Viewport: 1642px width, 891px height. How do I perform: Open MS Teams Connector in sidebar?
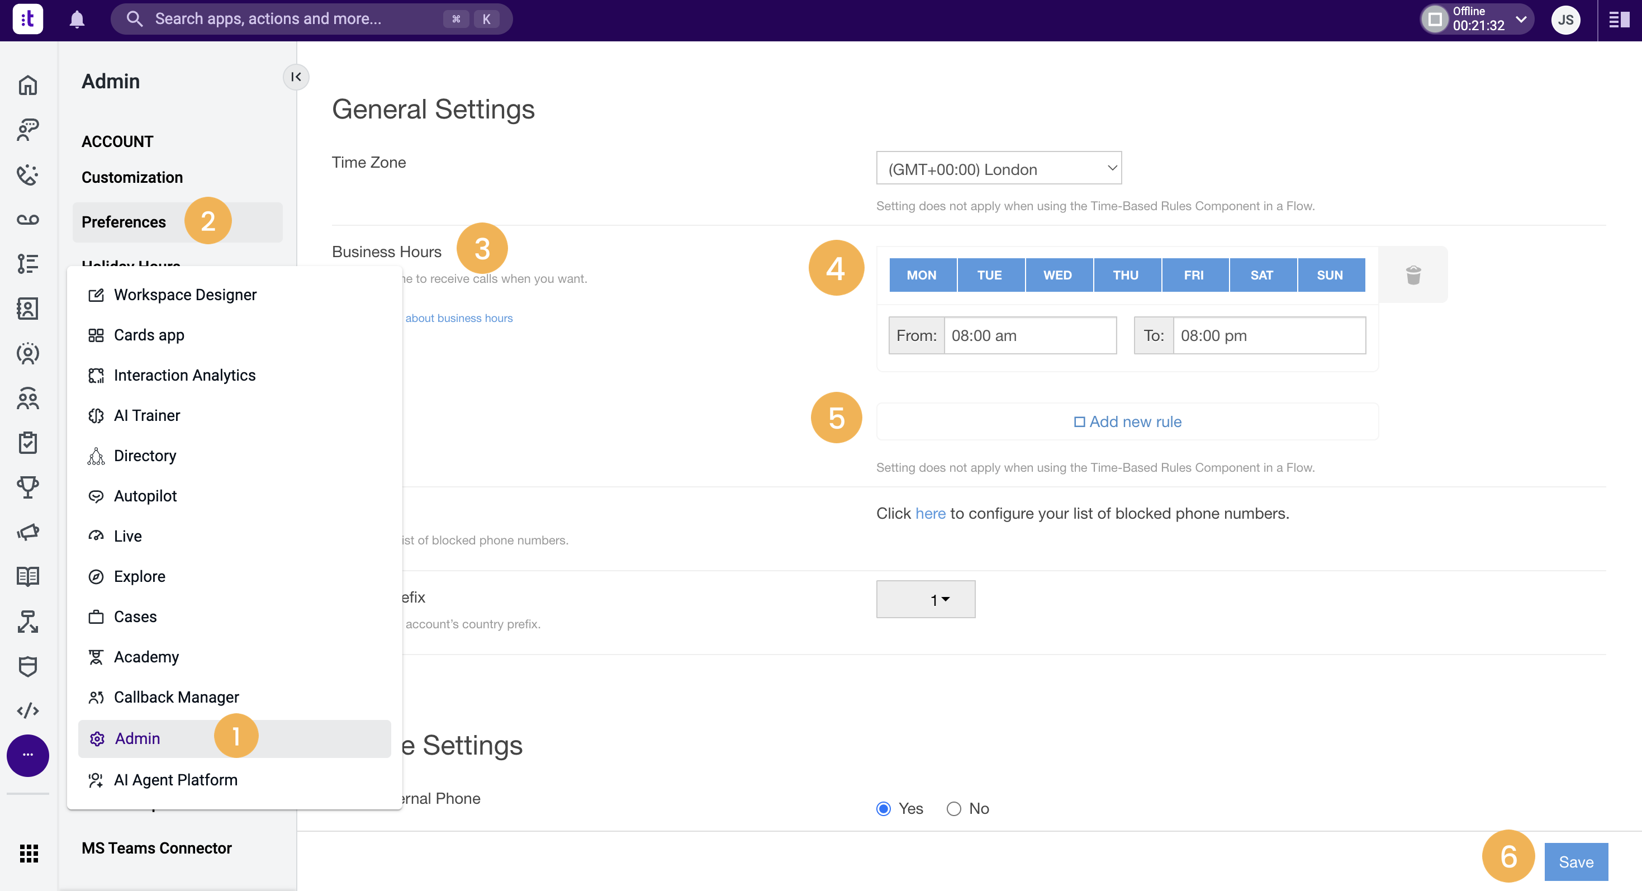tap(156, 849)
